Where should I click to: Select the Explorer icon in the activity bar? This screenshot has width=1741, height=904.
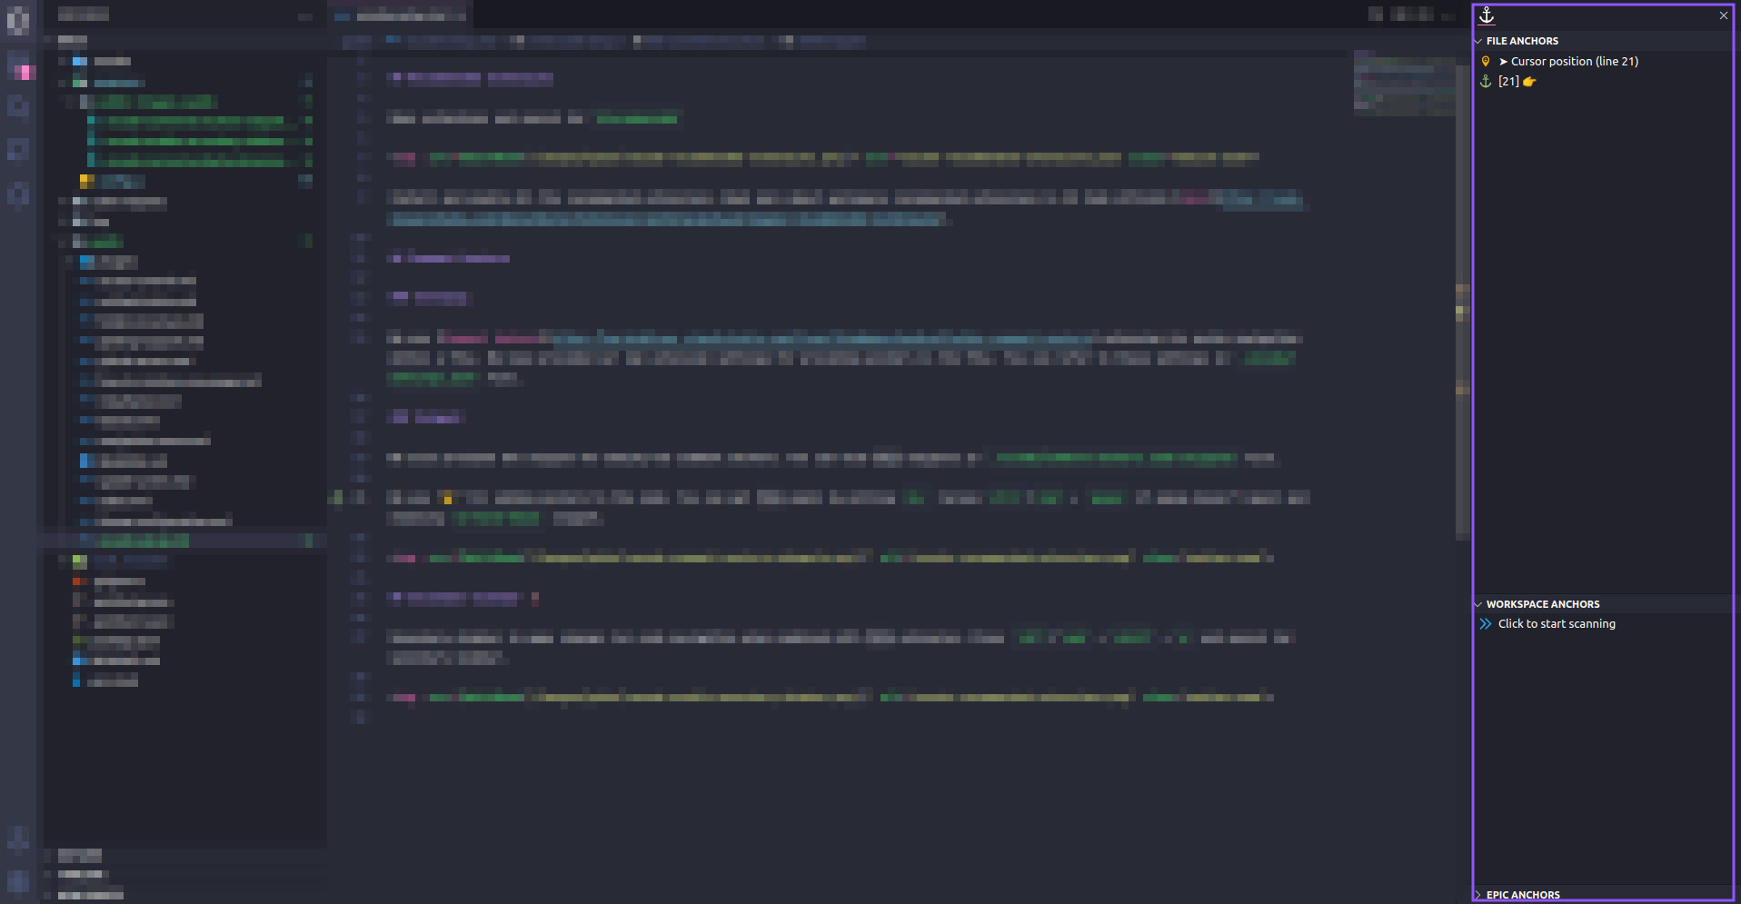click(x=18, y=20)
